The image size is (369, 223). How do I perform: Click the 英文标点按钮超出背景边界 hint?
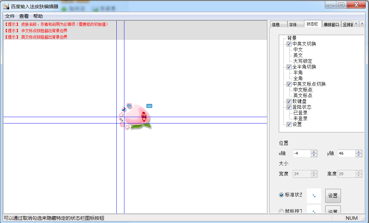click(x=36, y=37)
